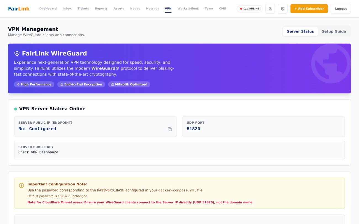Open the Team page

209,9
